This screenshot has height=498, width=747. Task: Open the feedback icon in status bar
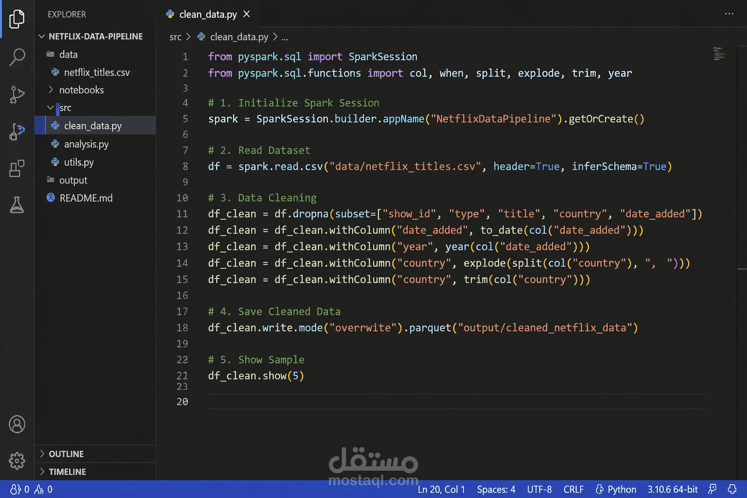712,489
